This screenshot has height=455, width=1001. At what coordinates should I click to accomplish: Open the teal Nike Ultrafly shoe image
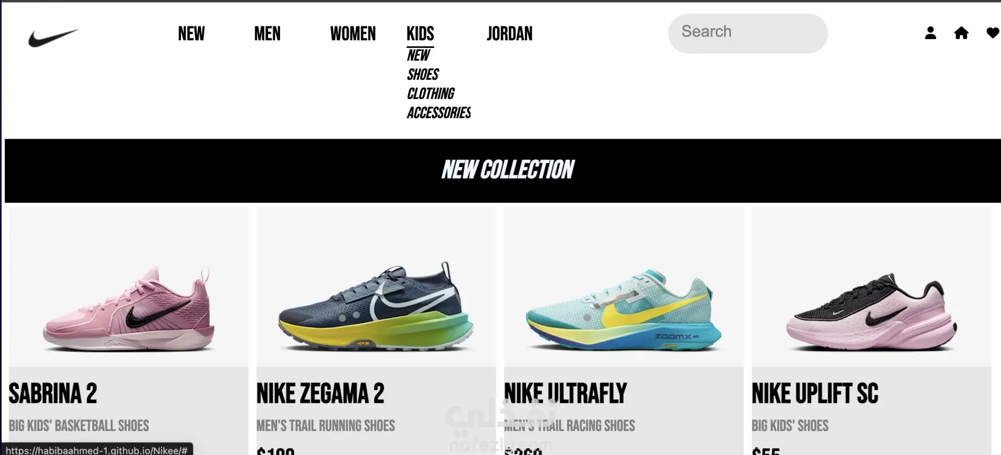pyautogui.click(x=624, y=287)
